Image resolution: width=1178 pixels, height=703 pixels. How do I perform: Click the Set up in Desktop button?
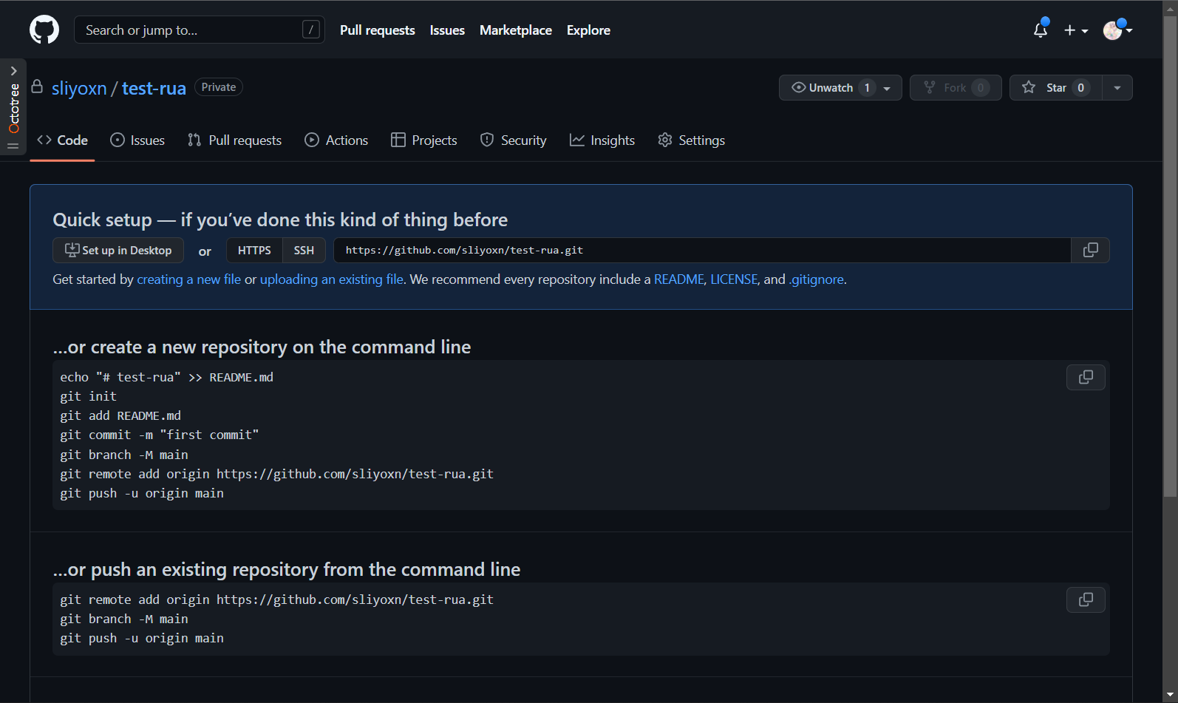coord(118,251)
